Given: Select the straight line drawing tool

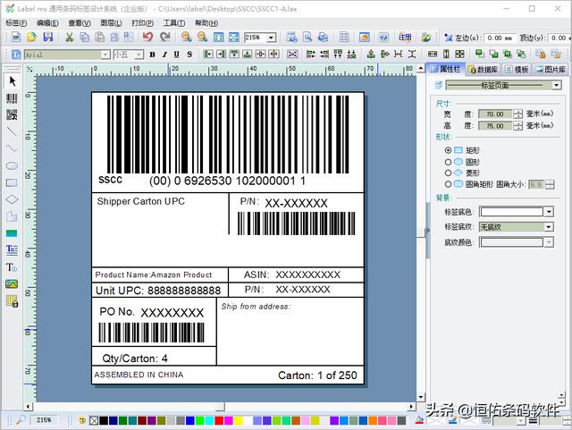Looking at the screenshot, I should 12,131.
